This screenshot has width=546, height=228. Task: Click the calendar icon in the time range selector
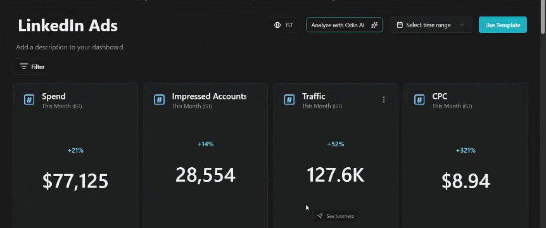[x=400, y=25]
